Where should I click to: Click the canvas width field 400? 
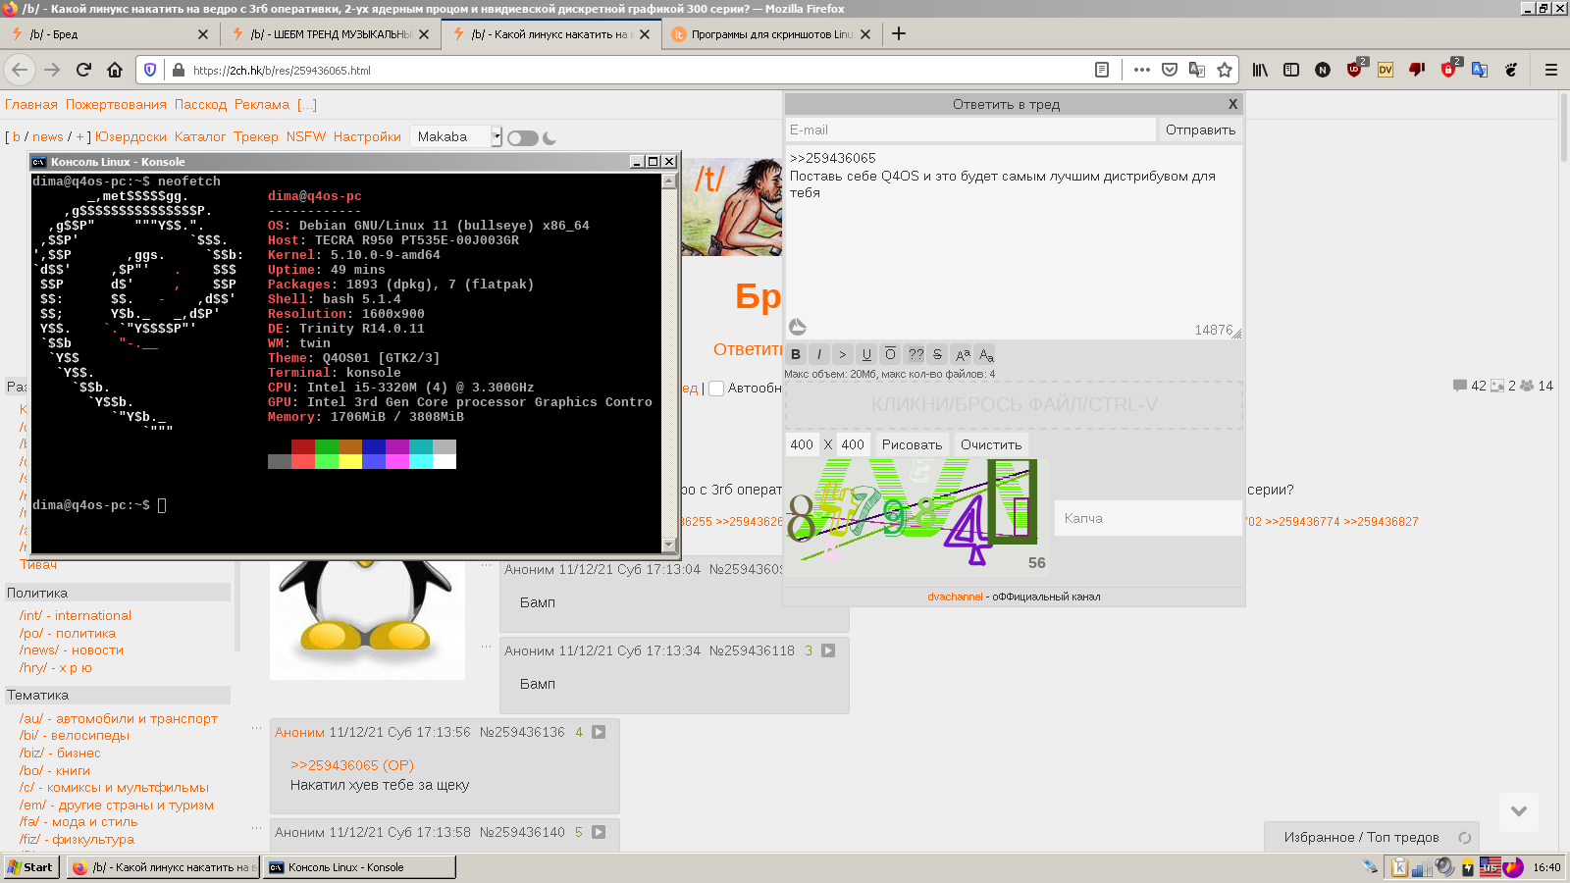click(x=802, y=444)
